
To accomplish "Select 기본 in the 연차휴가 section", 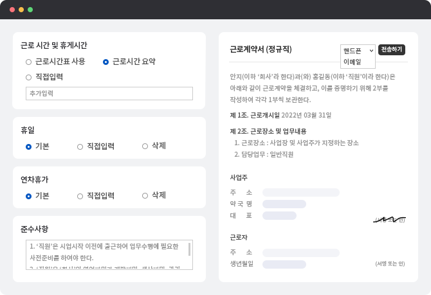I will tap(29, 196).
